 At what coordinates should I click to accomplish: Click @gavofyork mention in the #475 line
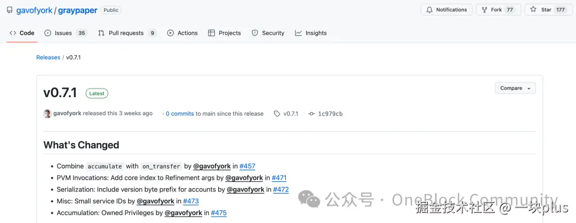click(x=183, y=213)
